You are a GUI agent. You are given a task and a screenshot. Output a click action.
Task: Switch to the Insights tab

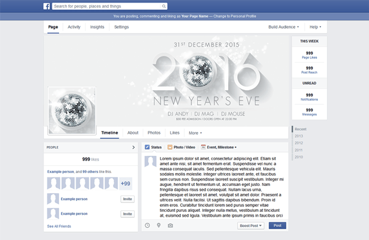[x=97, y=27]
